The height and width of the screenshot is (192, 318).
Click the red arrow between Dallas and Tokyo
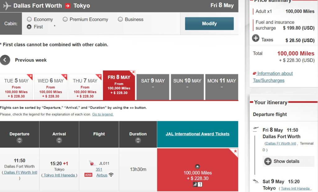click(x=67, y=6)
